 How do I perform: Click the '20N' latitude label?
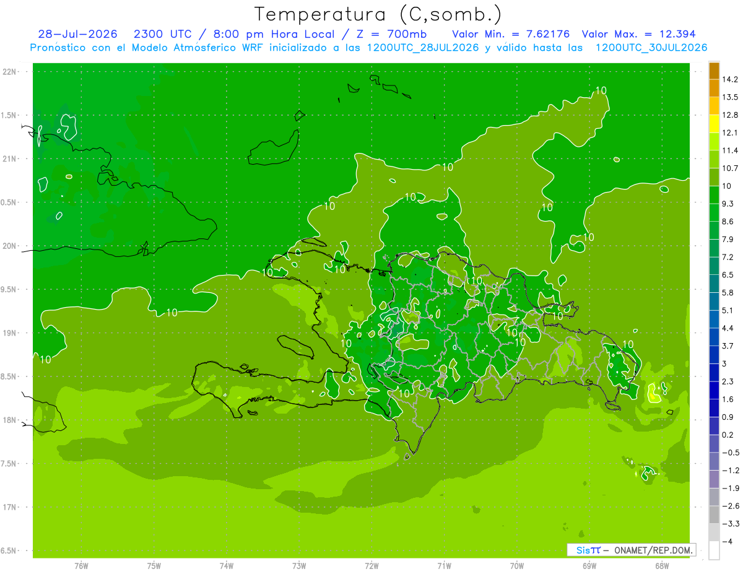click(x=9, y=246)
